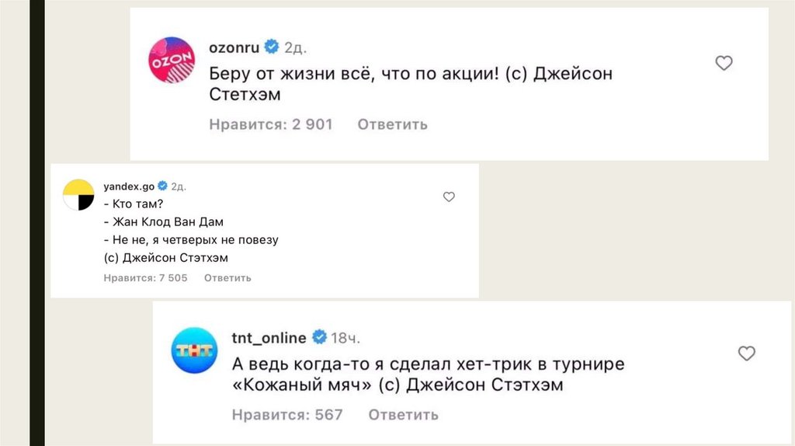Viewport: 795px width, 446px height.
Task: Click the 2д. timestamp beside ozonru
Action: (295, 47)
